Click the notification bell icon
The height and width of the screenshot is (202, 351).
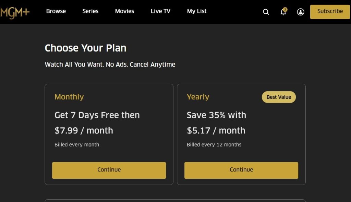click(283, 12)
